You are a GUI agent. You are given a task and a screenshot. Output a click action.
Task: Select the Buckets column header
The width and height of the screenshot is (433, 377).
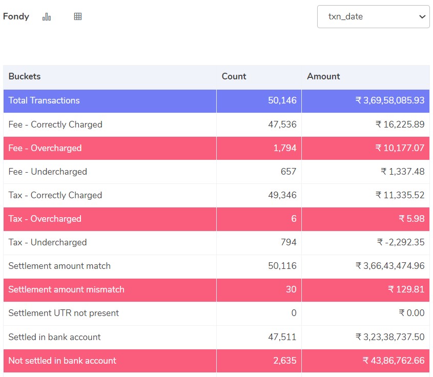[24, 76]
